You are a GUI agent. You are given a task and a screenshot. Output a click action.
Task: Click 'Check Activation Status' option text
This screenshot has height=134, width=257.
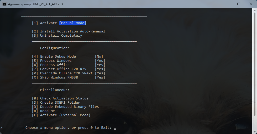coord(64,98)
